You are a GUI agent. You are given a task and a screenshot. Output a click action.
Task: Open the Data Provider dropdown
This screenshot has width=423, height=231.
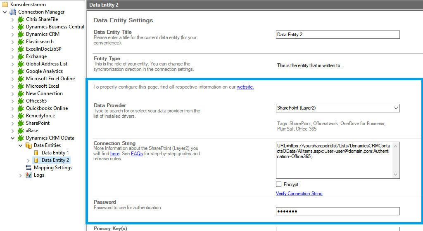(x=396, y=108)
